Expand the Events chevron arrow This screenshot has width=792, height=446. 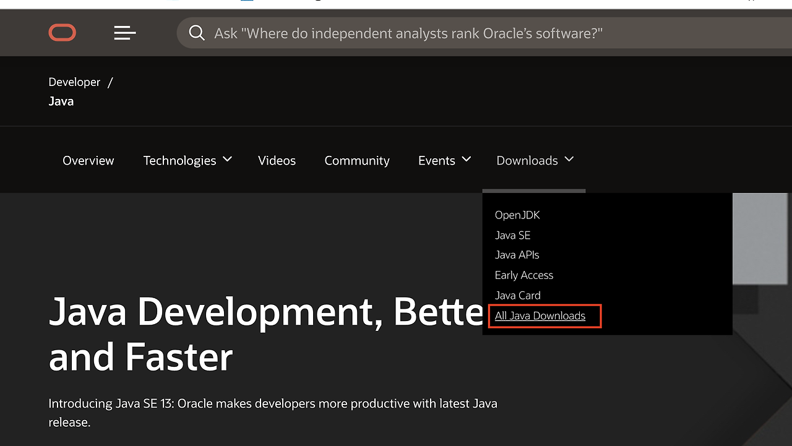(x=467, y=160)
